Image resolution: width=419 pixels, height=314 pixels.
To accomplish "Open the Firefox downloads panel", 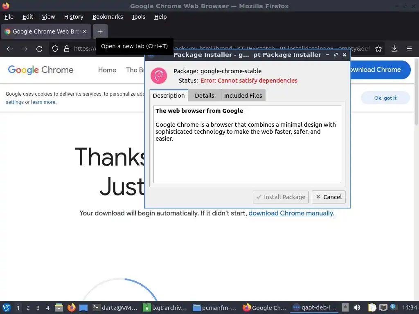I will (x=394, y=49).
